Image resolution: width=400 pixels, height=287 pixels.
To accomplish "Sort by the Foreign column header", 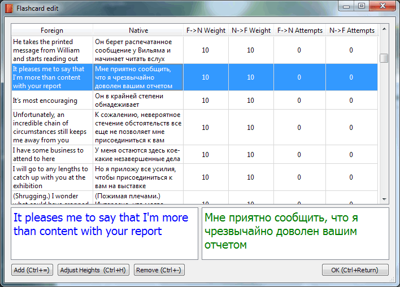I will coord(52,31).
